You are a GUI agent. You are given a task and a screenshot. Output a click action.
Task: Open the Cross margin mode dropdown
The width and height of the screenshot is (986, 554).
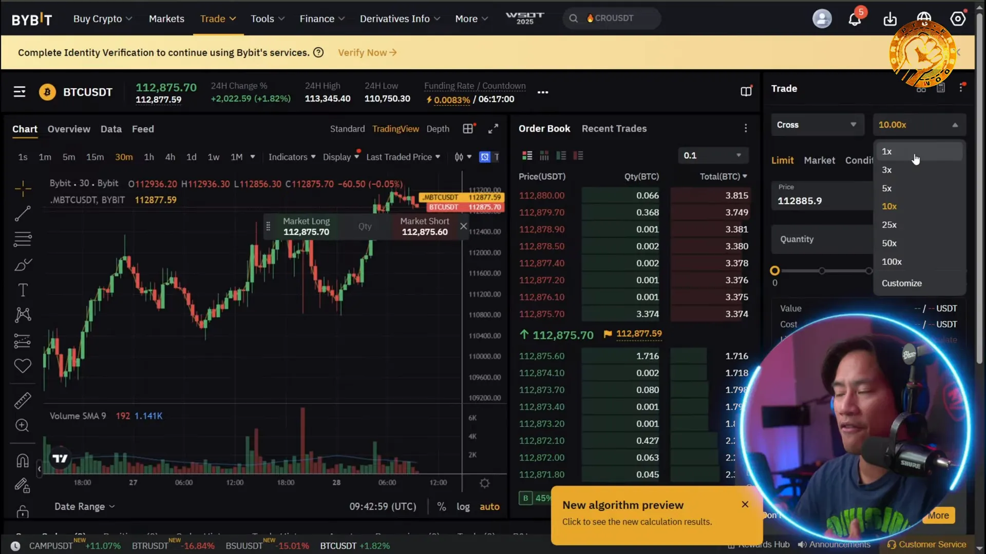click(817, 125)
